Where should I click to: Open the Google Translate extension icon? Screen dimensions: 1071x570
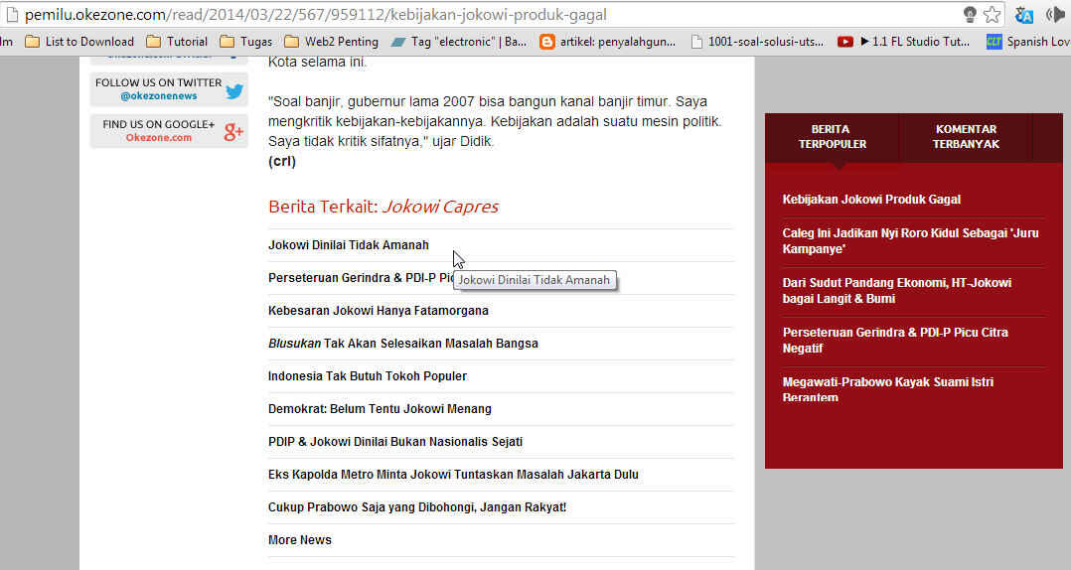pyautogui.click(x=1024, y=14)
